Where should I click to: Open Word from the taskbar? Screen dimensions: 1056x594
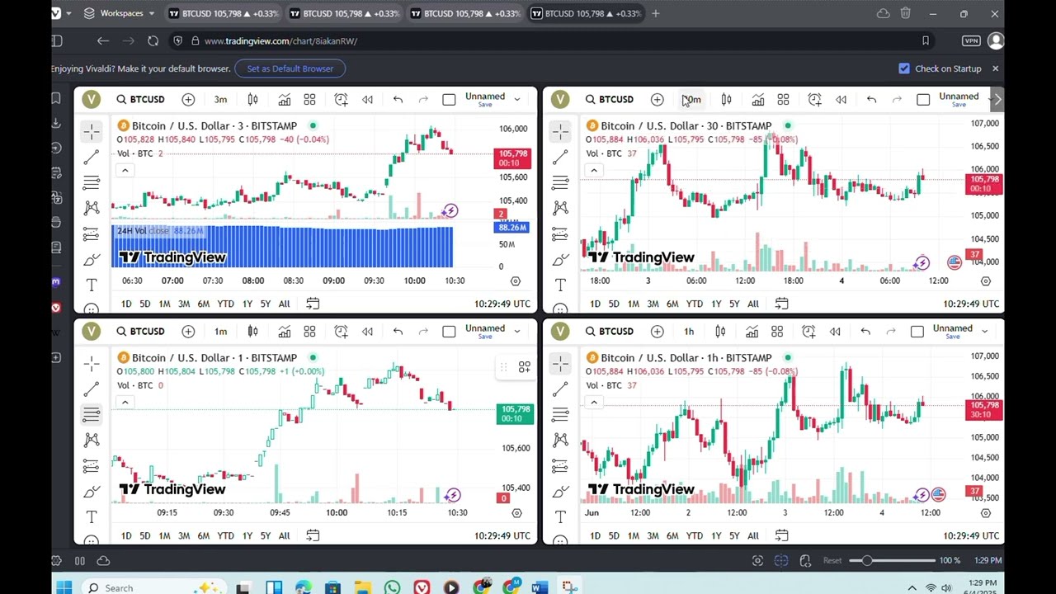pos(540,587)
